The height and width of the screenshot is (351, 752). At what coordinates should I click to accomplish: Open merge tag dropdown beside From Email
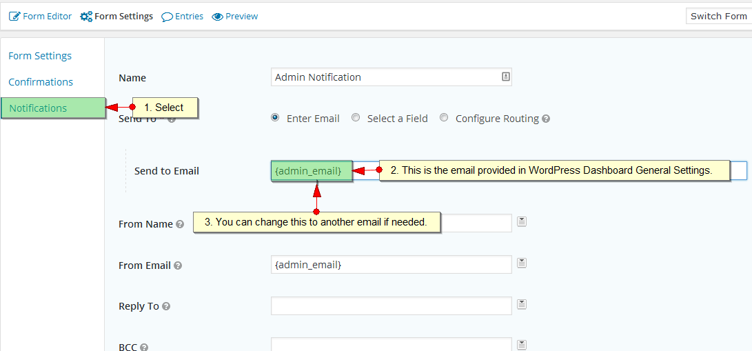(522, 263)
